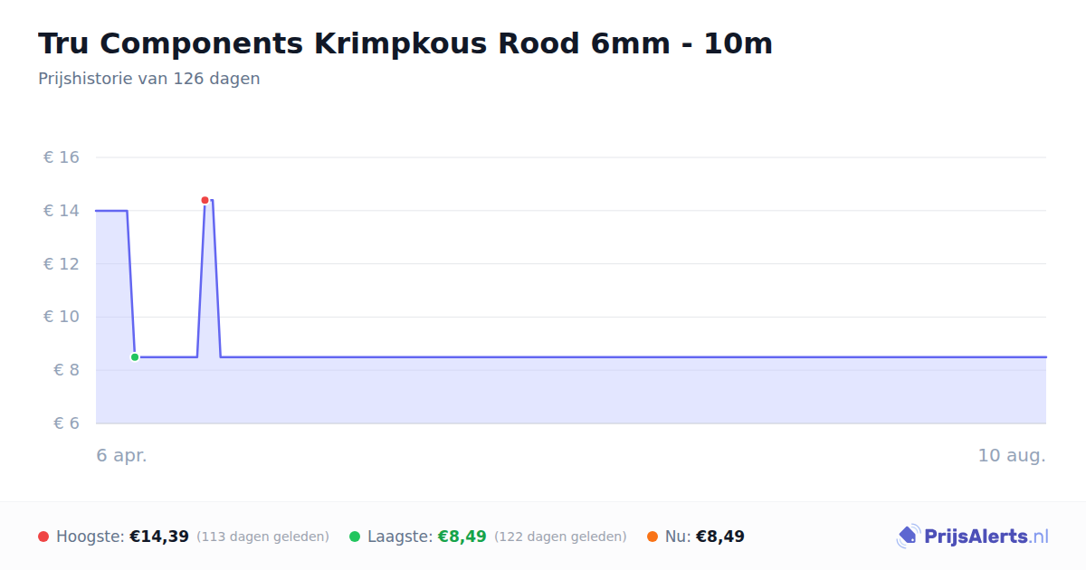Image resolution: width=1086 pixels, height=570 pixels.
Task: Select the green lowest price €8,49
Action: [x=462, y=537]
